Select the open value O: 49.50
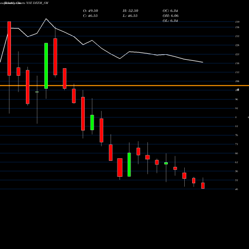Screen dimensions: 249x249 click(91, 11)
